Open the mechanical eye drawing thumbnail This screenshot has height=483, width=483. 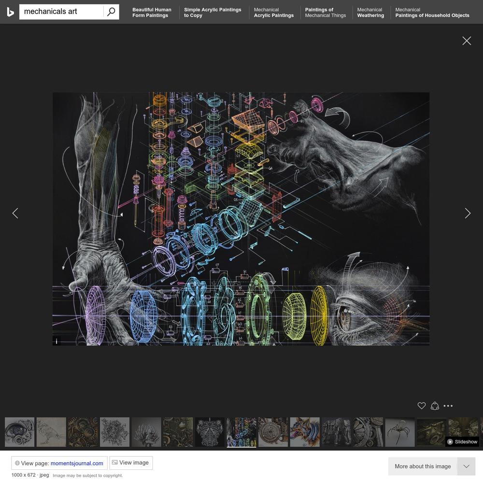pos(19,432)
